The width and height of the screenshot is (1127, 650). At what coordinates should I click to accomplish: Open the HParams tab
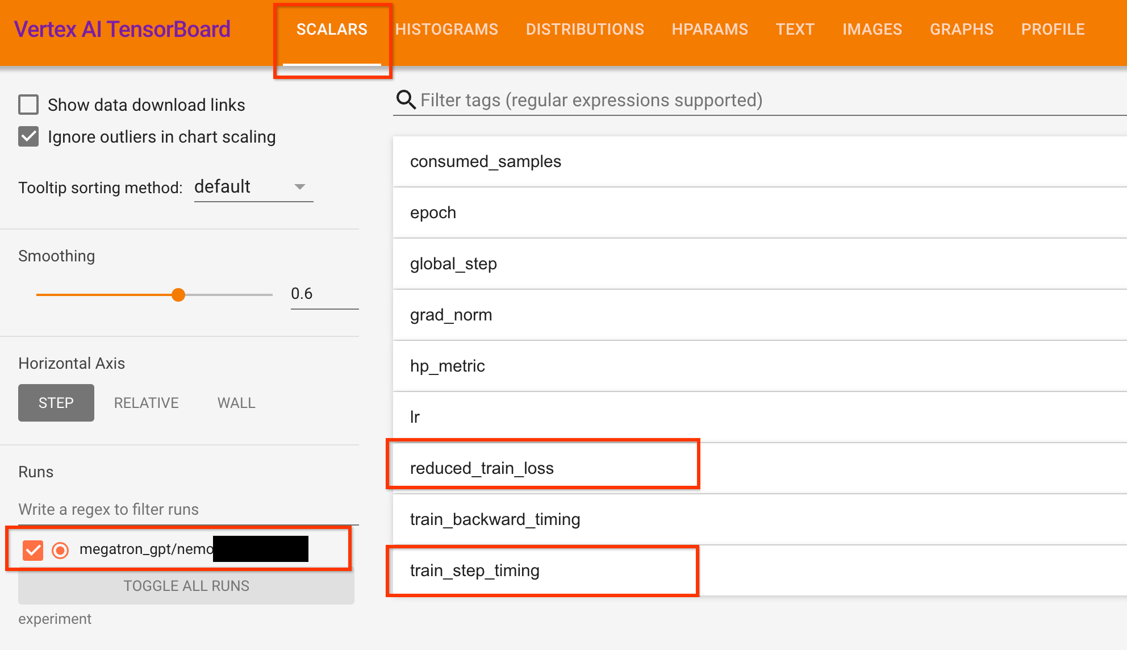709,30
